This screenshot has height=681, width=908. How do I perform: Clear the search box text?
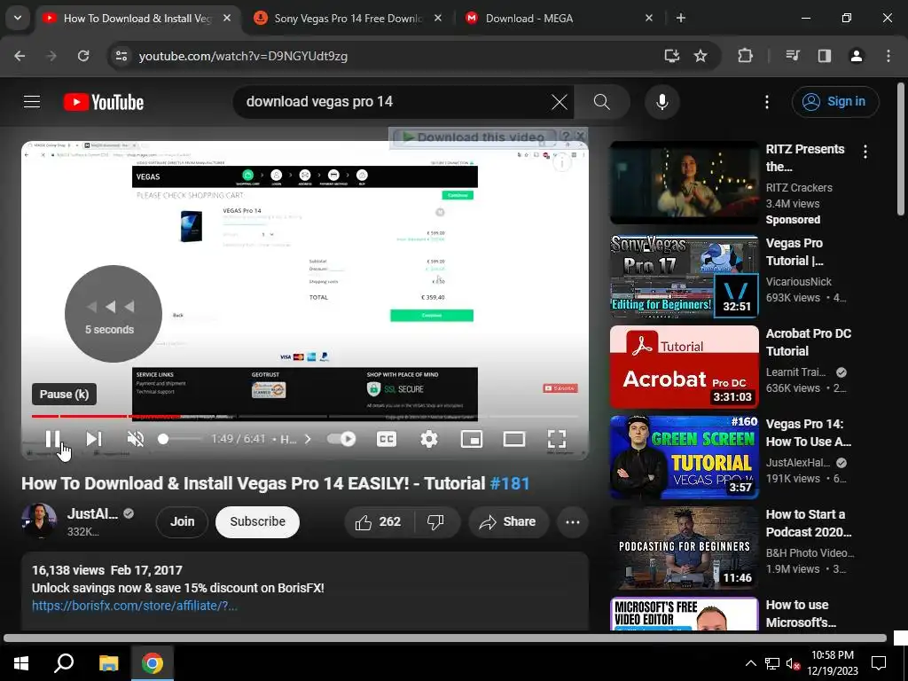[x=559, y=102]
